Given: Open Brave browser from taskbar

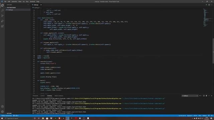Looking at the screenshot, I should click(60, 118).
